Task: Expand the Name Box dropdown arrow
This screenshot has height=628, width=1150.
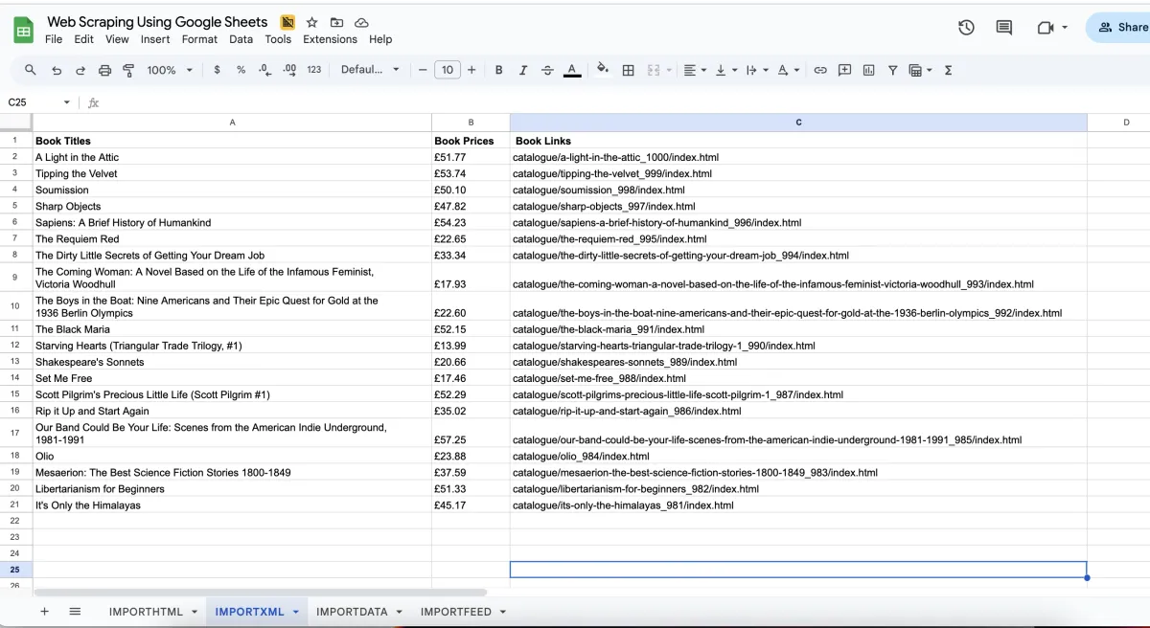Action: [66, 102]
